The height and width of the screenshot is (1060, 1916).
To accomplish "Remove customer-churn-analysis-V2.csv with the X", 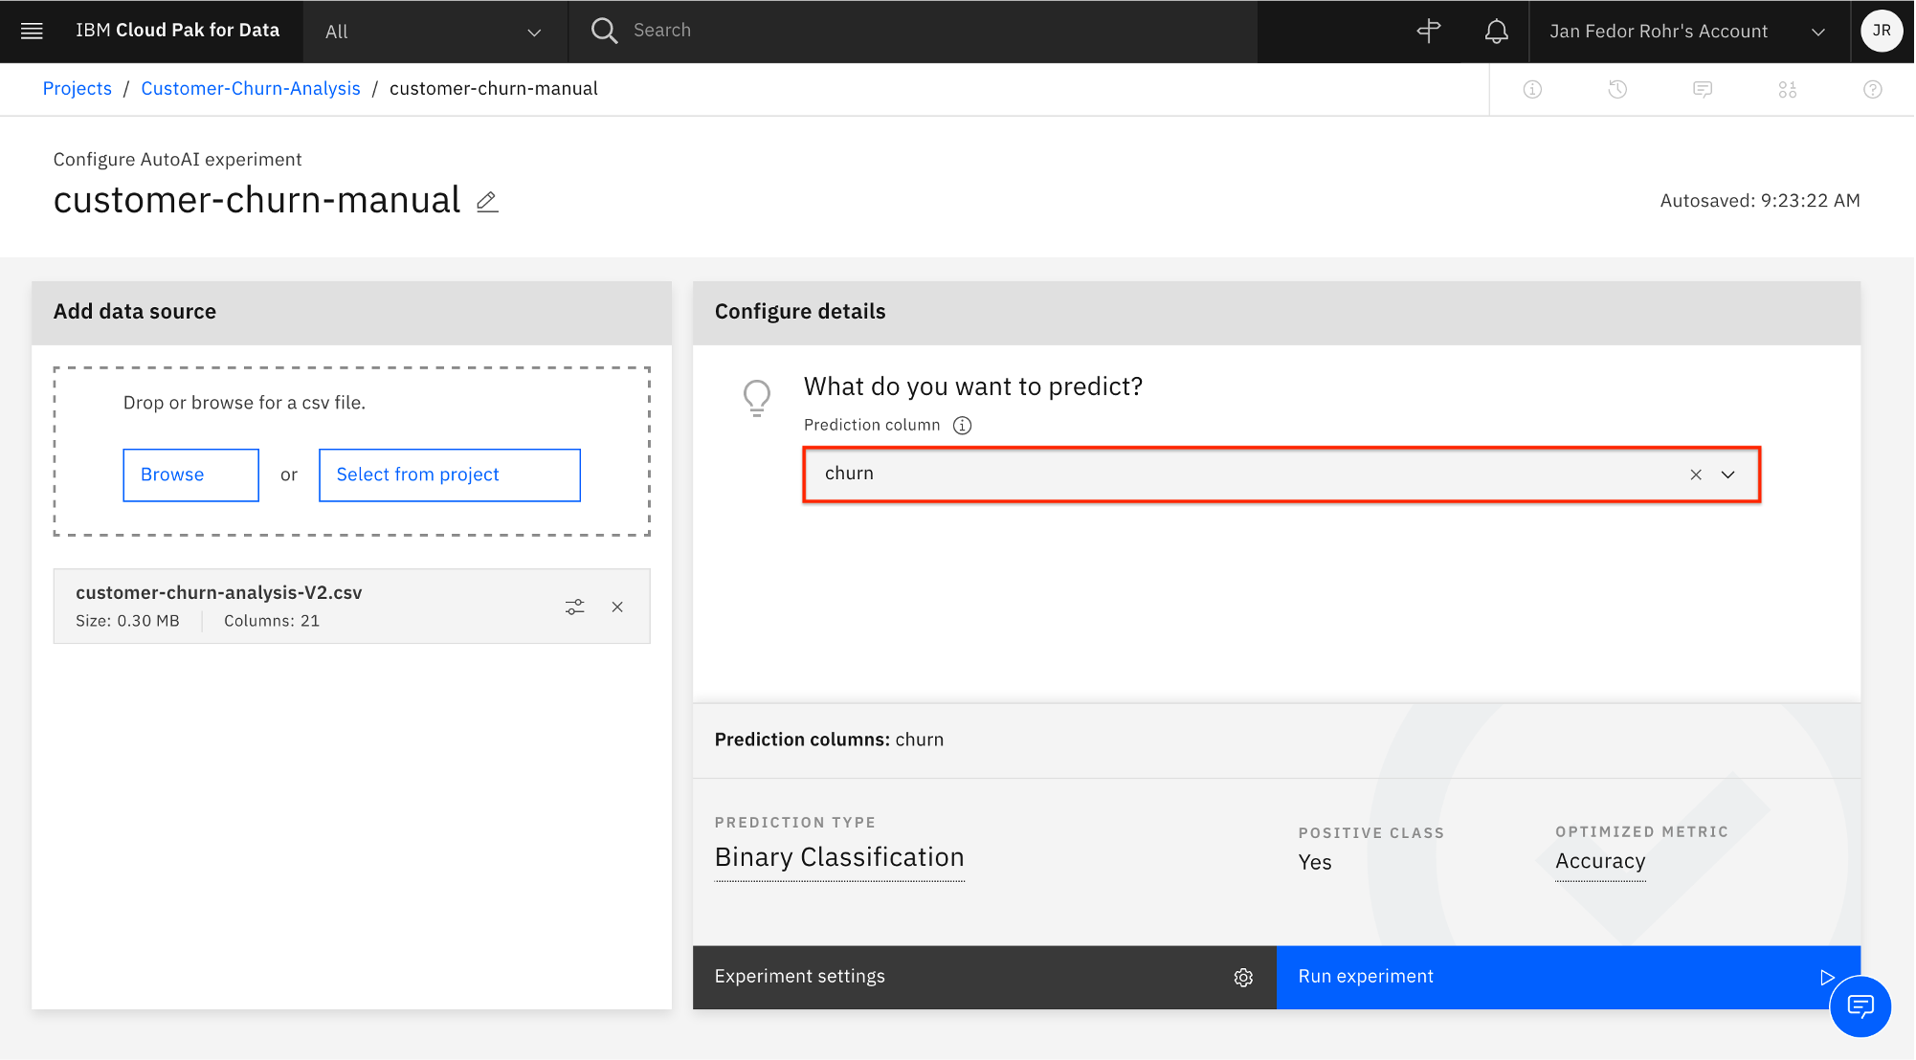I will (617, 606).
